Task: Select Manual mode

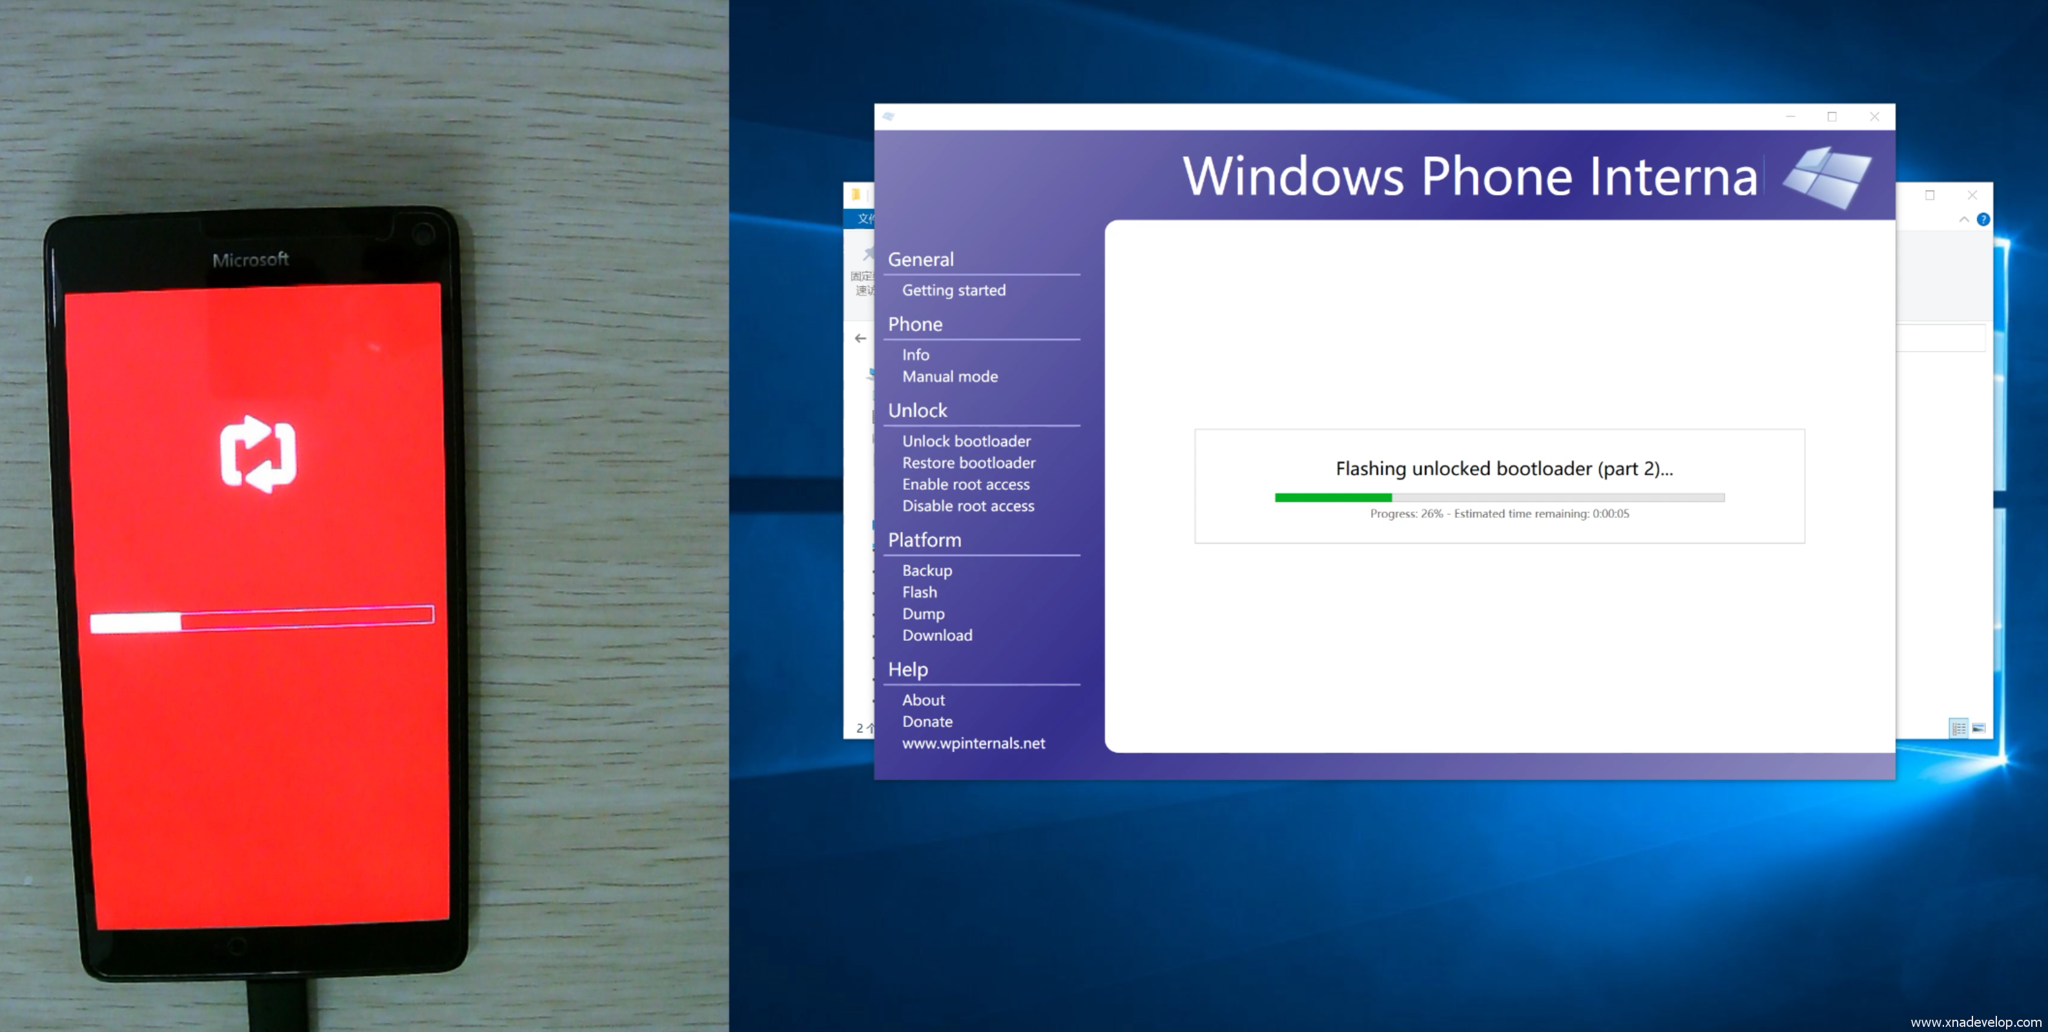Action: coord(949,376)
